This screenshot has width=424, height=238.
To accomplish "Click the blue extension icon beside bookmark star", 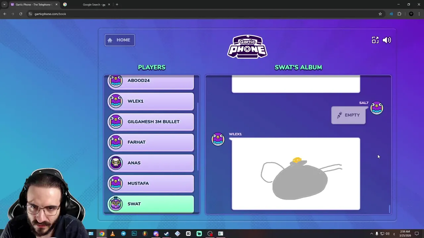I will point(391,14).
